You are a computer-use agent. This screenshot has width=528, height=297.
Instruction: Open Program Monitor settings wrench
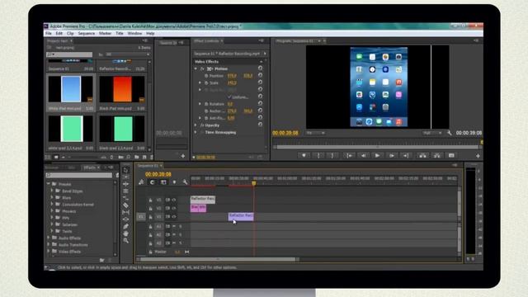[x=450, y=133]
